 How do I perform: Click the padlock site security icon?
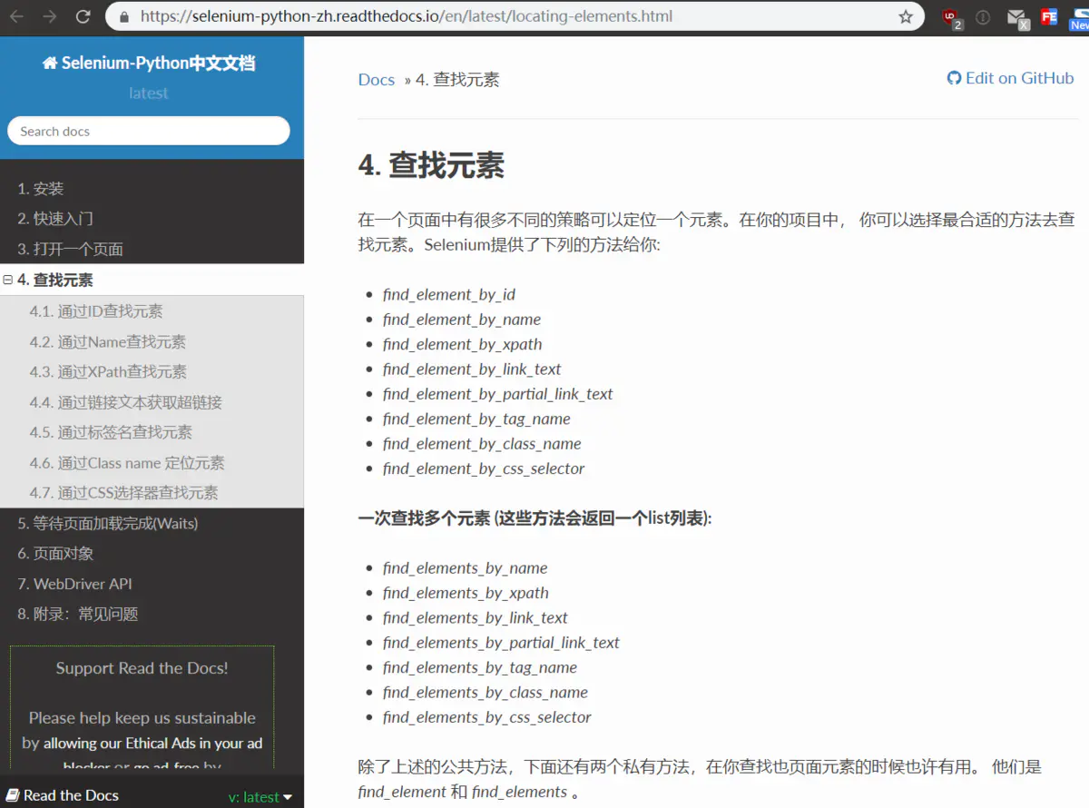point(124,16)
